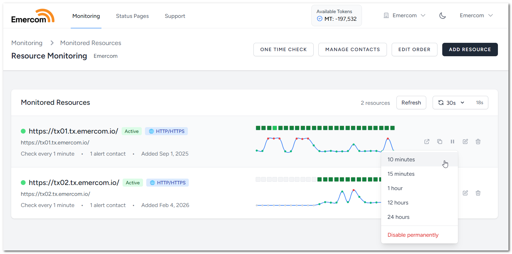This screenshot has height=254, width=512.
Task: Click ADD RESOURCE button
Action: [x=470, y=50]
